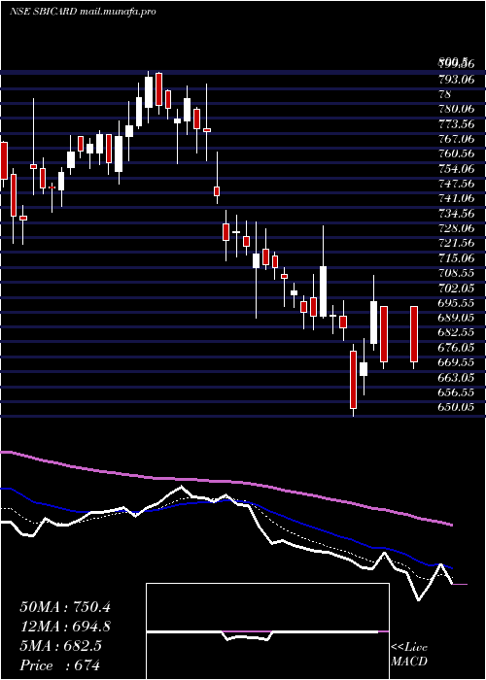Click the '5MA : 682.5' readout
Image resolution: width=486 pixels, height=680 pixels.
pyautogui.click(x=60, y=645)
